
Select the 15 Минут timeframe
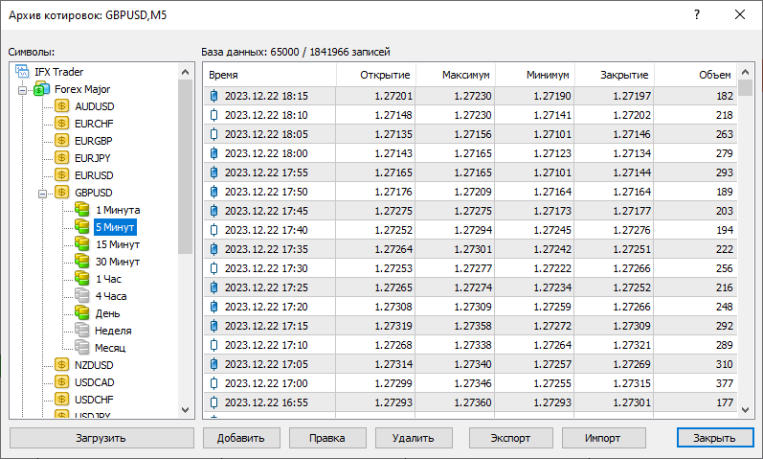pyautogui.click(x=117, y=244)
